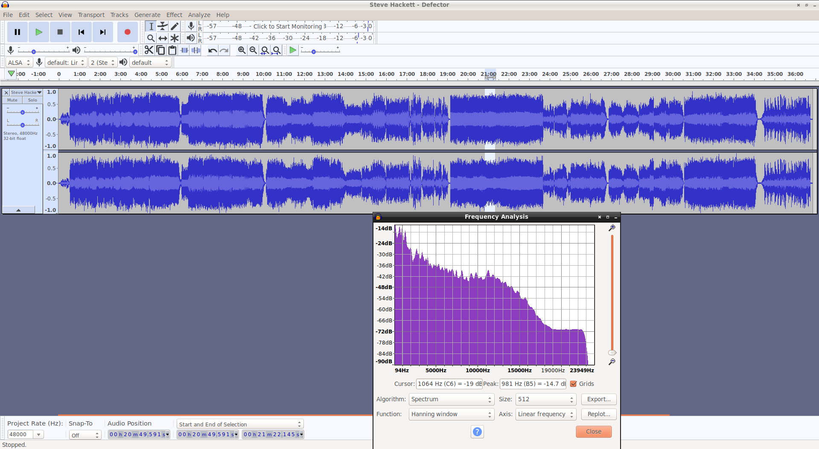Paste with the clipboard icon
819x449 pixels.
coord(172,50)
